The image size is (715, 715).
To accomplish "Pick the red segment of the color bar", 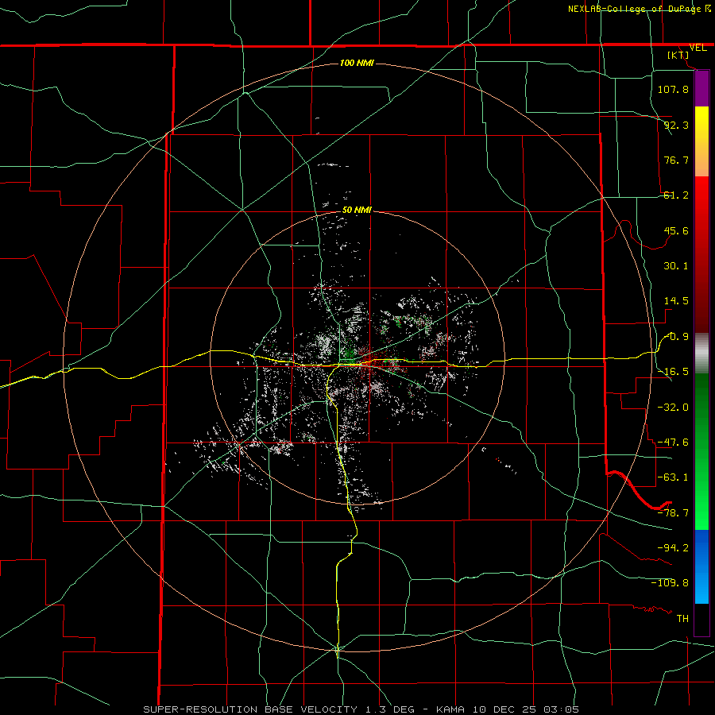I will [x=701, y=254].
